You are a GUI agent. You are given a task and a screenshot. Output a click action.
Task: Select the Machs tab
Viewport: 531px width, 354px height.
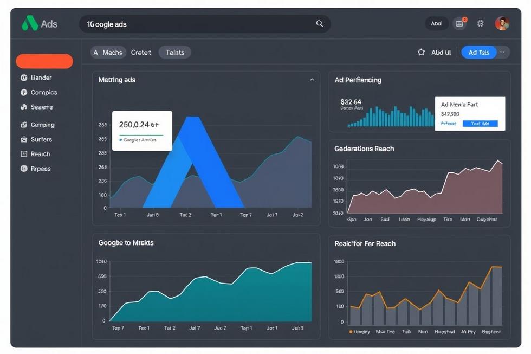(108, 53)
